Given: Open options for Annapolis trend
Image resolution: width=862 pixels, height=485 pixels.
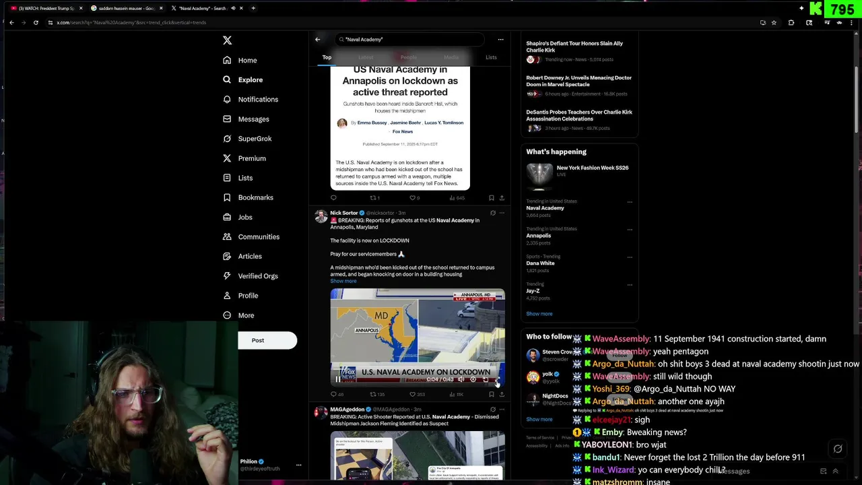Looking at the screenshot, I should (x=630, y=229).
